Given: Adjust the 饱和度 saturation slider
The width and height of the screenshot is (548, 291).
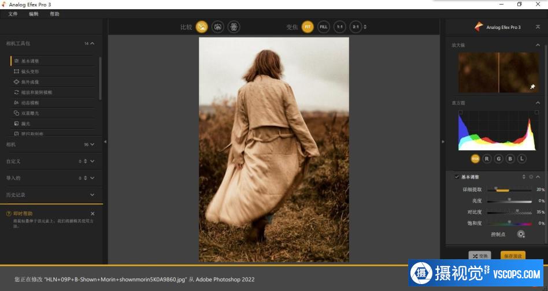Looking at the screenshot, I should [x=509, y=223].
